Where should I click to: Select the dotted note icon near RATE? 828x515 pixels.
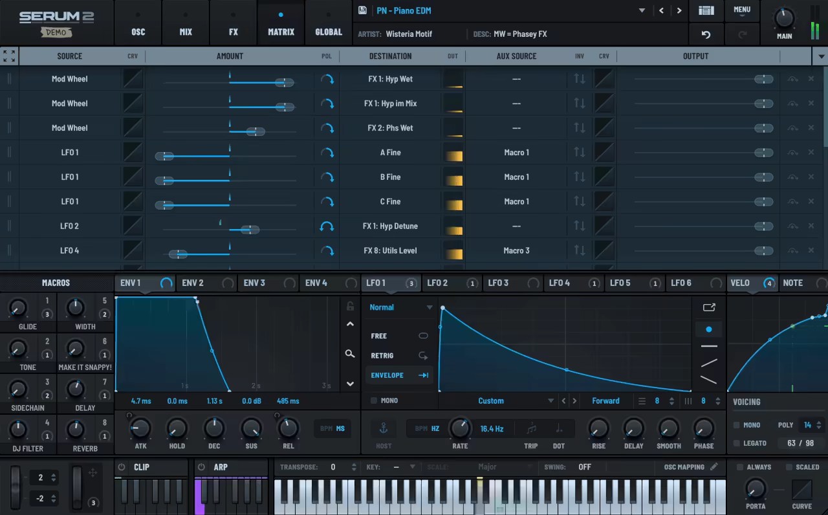(x=558, y=428)
